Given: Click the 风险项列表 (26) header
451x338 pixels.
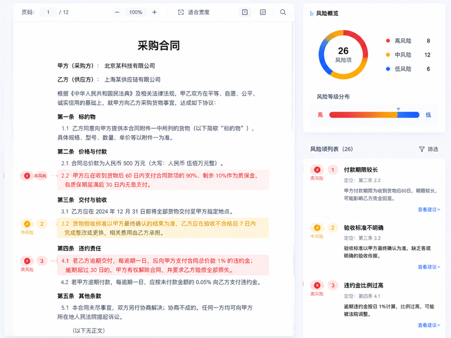Looking at the screenshot, I should 332,149.
